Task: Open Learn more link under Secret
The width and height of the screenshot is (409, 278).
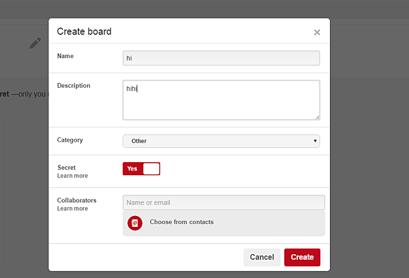Action: coord(72,176)
